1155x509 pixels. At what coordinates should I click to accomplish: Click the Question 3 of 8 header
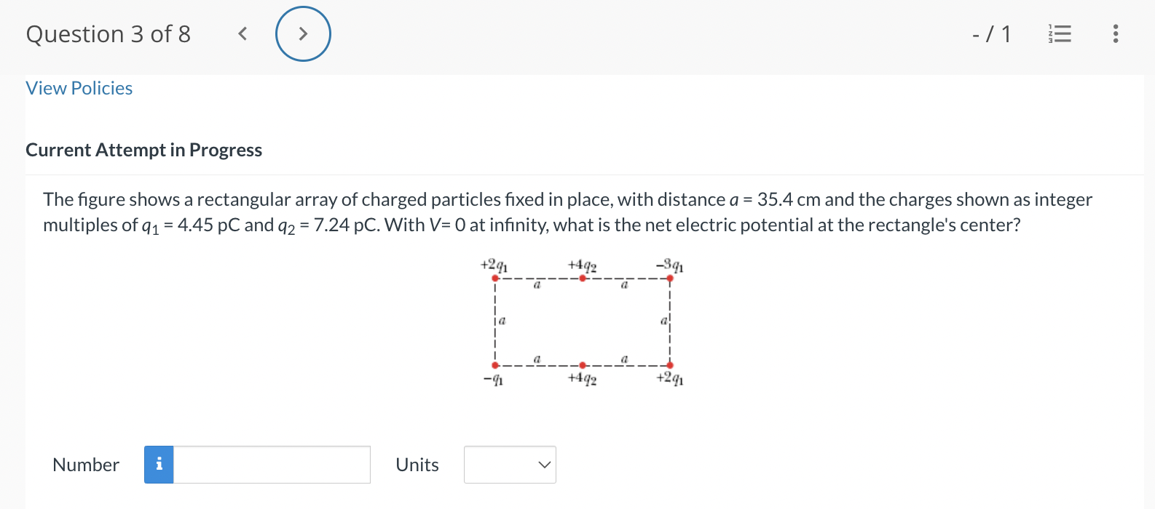(108, 33)
